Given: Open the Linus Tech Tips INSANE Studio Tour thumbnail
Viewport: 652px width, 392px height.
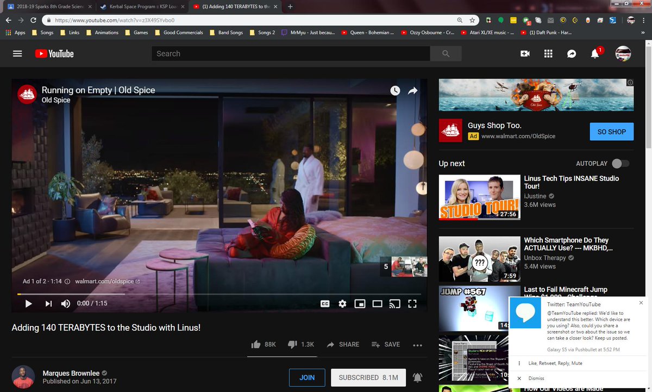Looking at the screenshot, I should 480,197.
